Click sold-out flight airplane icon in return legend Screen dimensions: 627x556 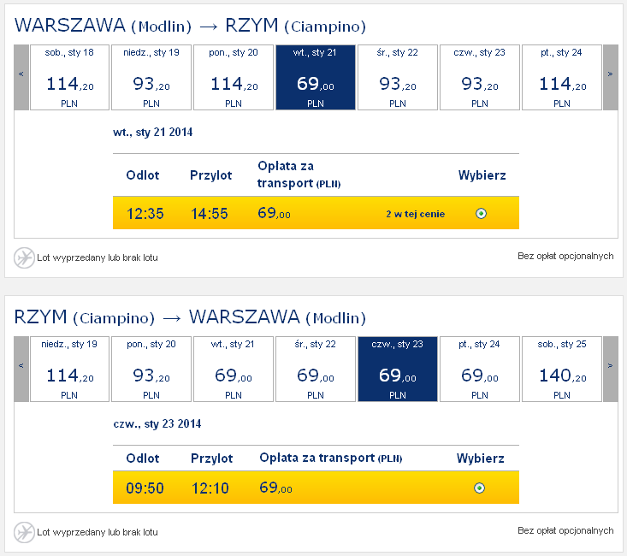(x=24, y=532)
